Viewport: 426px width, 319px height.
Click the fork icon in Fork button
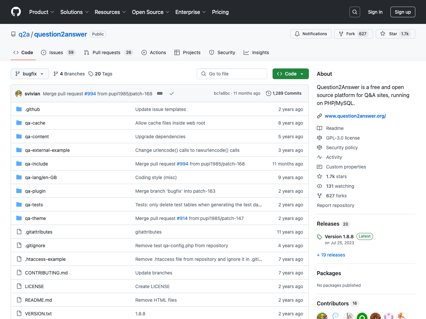[341, 34]
